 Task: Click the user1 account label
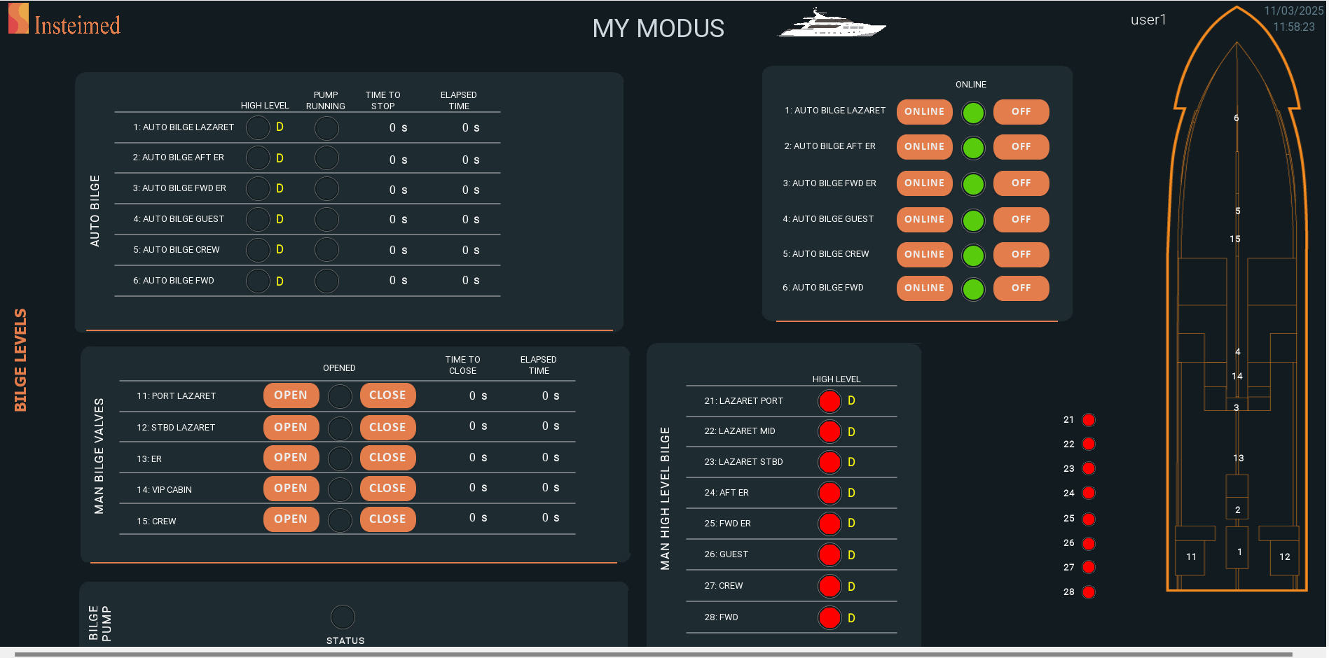1148,20
